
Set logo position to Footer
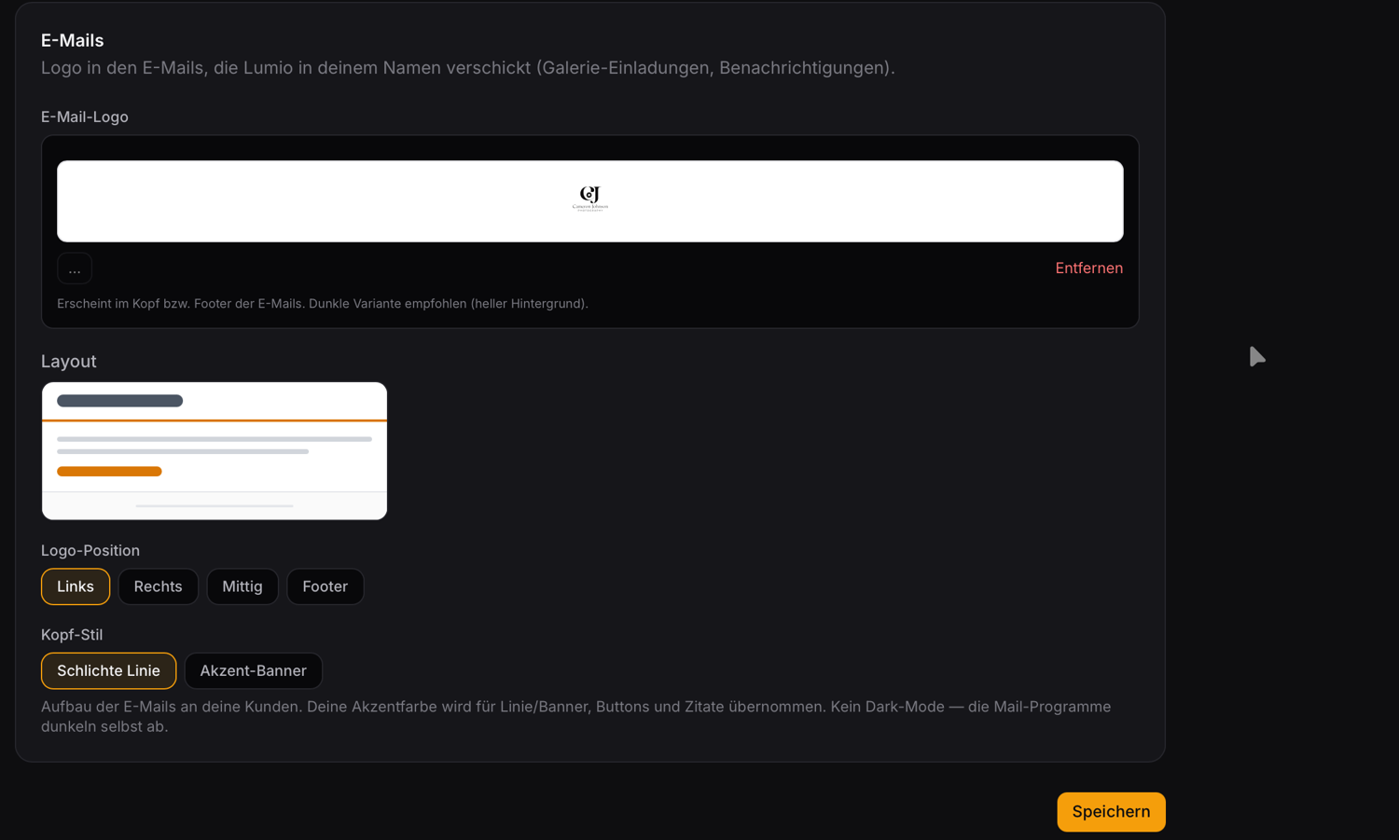tap(325, 586)
